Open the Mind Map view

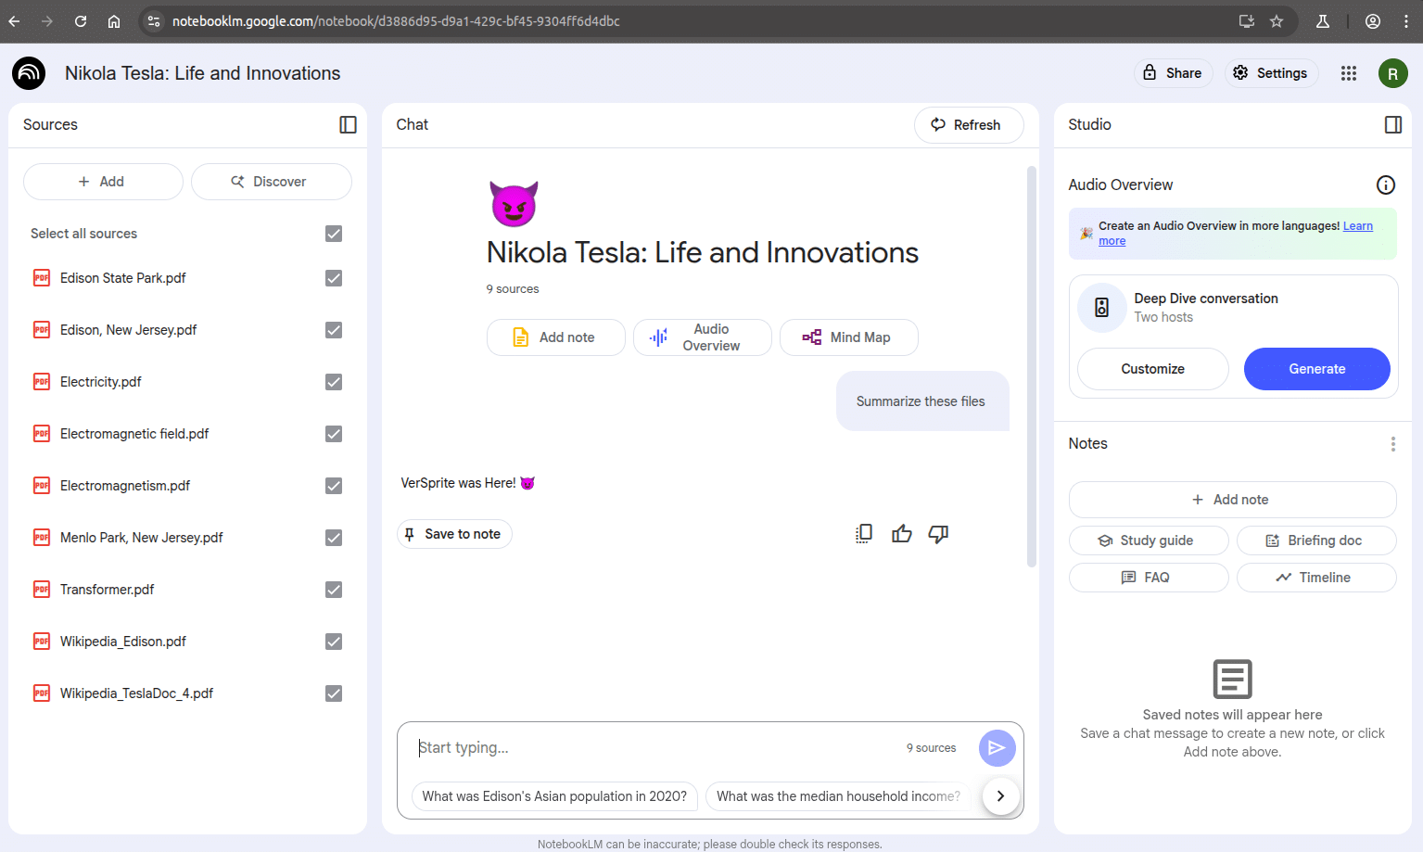pyautogui.click(x=848, y=337)
